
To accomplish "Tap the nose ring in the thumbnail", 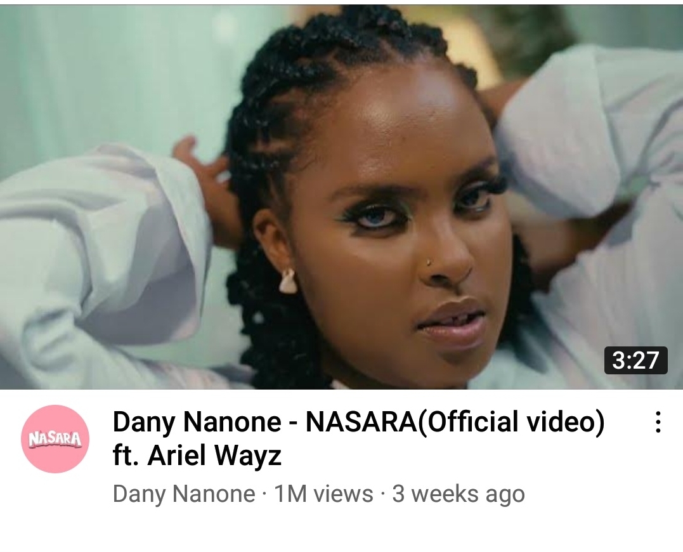I will click(x=429, y=262).
